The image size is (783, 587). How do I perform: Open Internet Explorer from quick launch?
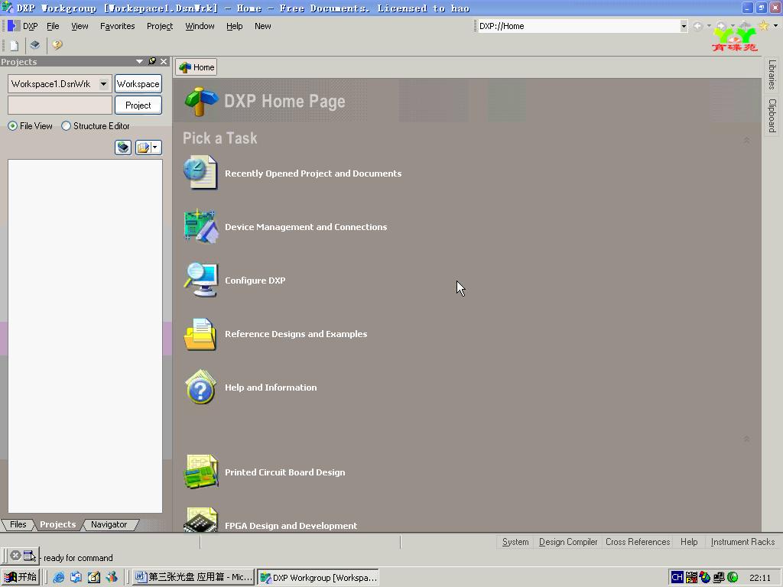[58, 577]
